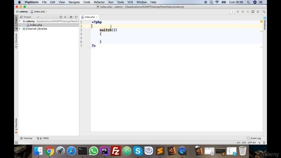Click yellow inspection status indicator
Viewport: 281px width, 158px height.
261,22
